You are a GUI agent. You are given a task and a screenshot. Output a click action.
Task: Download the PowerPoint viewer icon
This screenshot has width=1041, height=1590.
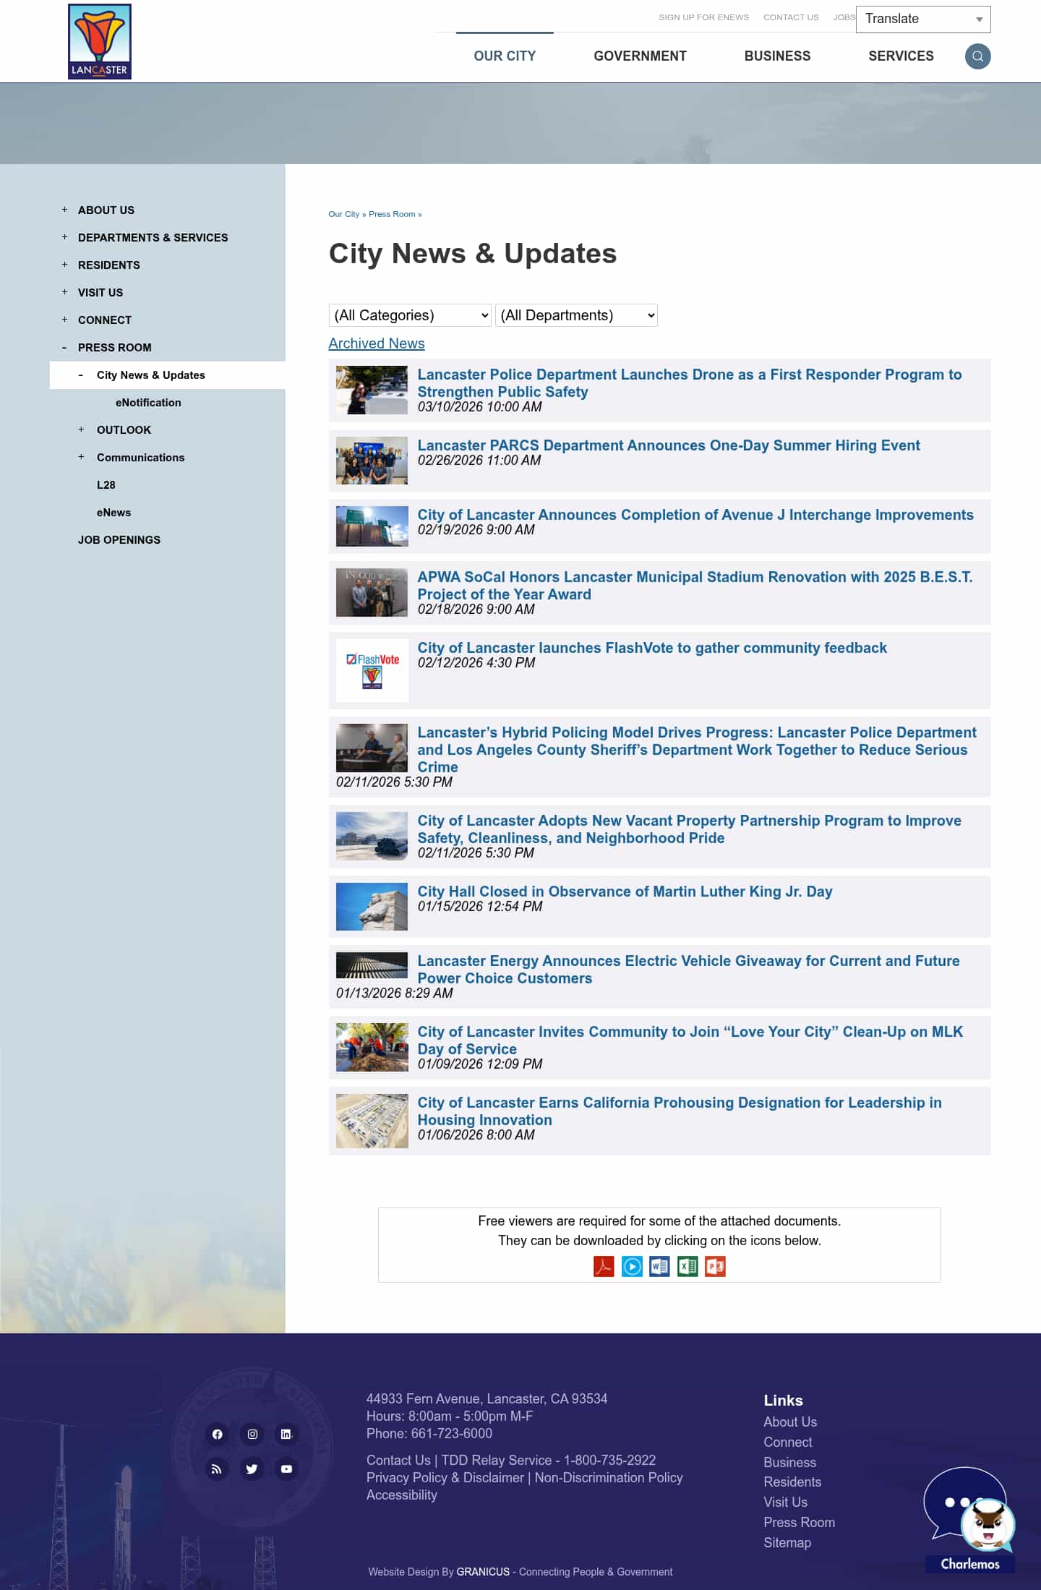(715, 1267)
